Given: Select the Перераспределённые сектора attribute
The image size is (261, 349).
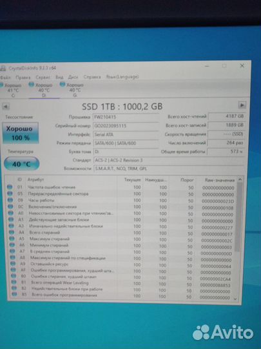Looking at the screenshot, I should pos(58,194).
